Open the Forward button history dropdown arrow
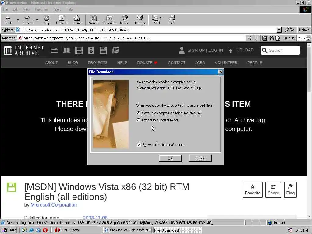The height and width of the screenshot is (234, 312). [37, 20]
